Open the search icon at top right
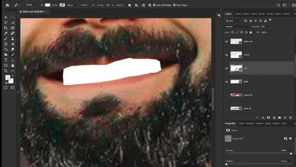The height and width of the screenshot is (167, 296). [278, 5]
